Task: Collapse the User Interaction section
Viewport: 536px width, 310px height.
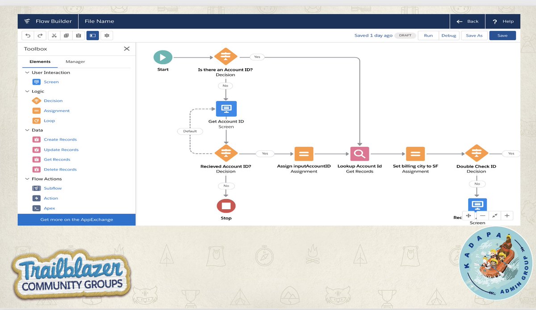Action: pos(27,72)
